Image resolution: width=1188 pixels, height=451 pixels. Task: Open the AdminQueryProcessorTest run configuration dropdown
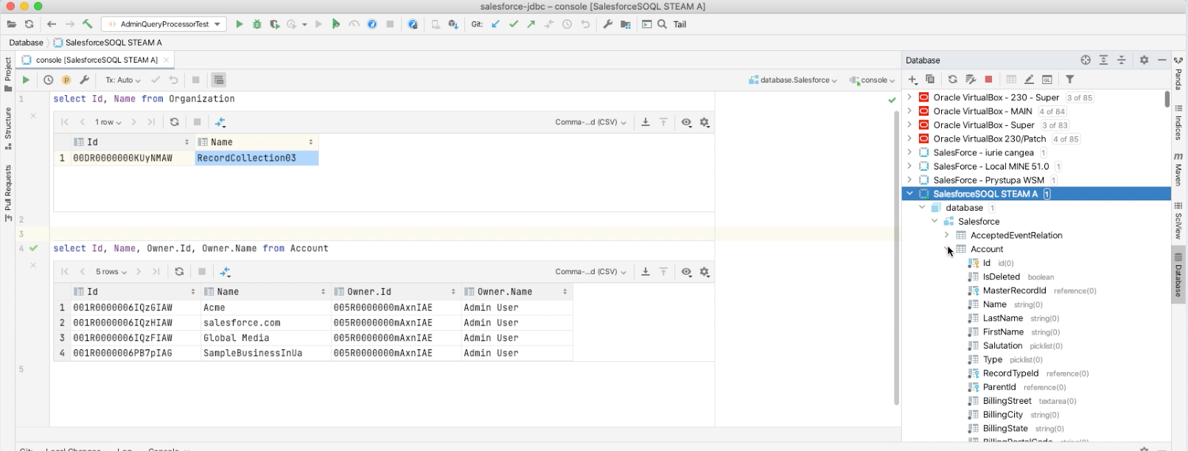(164, 24)
